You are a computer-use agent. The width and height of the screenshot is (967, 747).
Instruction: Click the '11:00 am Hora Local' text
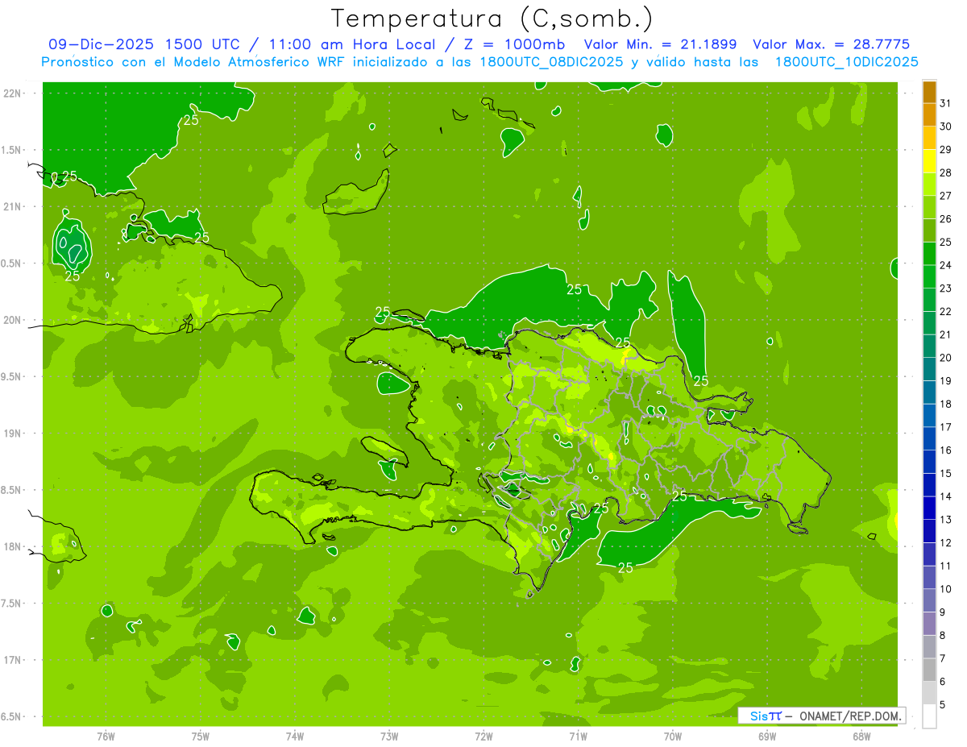click(x=350, y=44)
